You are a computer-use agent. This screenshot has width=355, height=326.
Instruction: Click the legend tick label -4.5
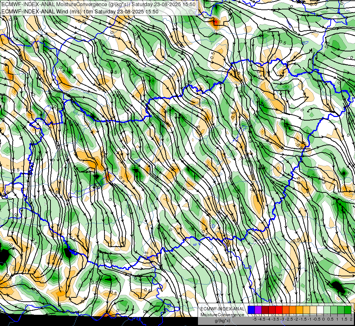(x=261, y=319)
